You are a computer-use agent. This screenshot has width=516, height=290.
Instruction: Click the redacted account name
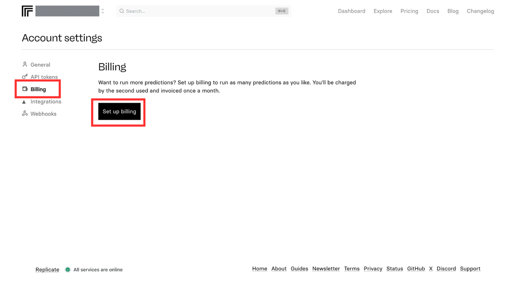pos(68,11)
